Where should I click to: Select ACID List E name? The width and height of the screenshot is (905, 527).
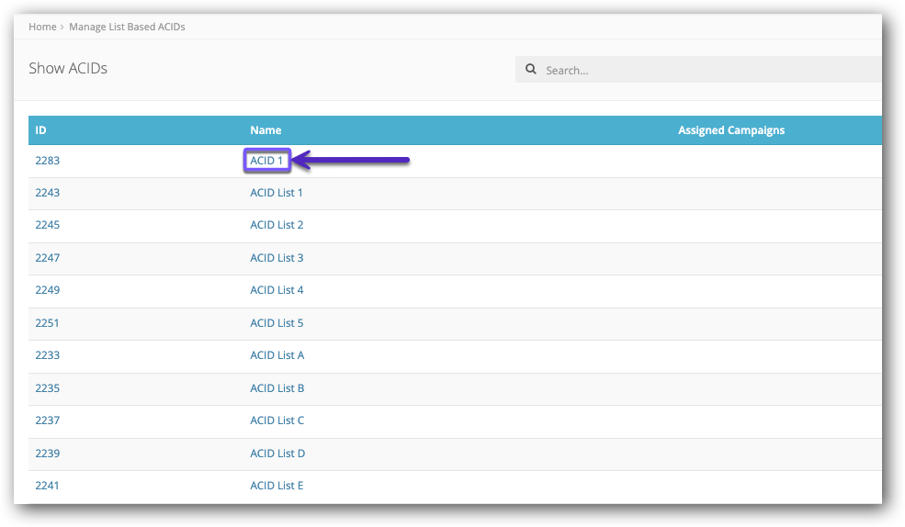277,486
